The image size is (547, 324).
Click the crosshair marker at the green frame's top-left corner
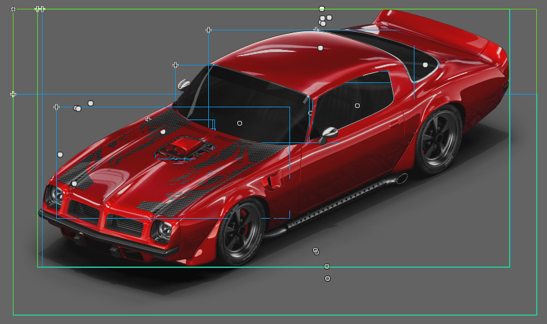coord(13,9)
